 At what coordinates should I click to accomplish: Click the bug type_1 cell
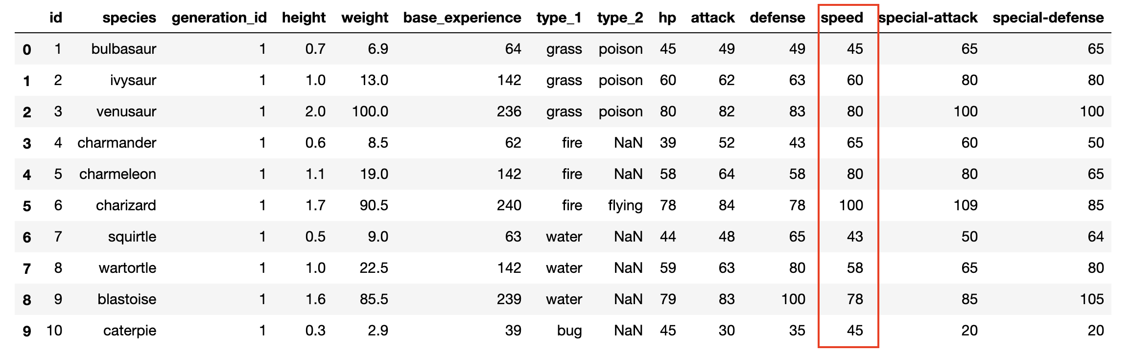pos(569,331)
